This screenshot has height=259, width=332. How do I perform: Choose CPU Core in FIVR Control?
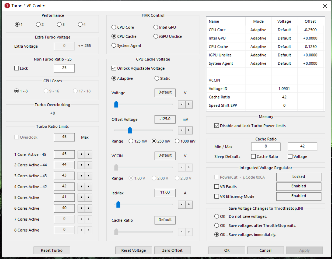point(123,27)
